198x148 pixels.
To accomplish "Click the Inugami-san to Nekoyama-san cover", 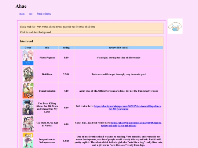I will [x=28, y=140].
